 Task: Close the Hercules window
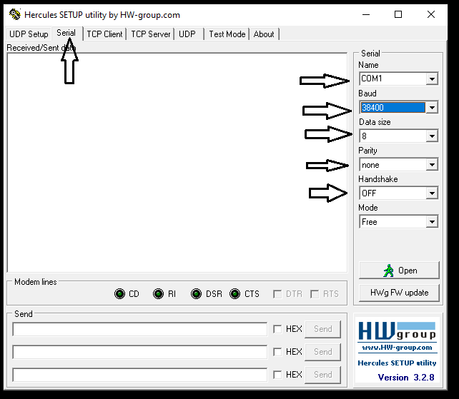431,14
